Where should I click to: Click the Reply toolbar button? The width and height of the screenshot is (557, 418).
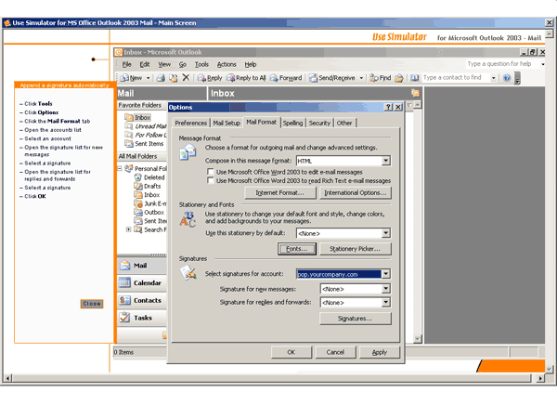tap(210, 78)
